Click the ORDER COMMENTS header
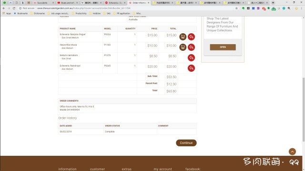This screenshot has height=171, width=305. click(69, 101)
